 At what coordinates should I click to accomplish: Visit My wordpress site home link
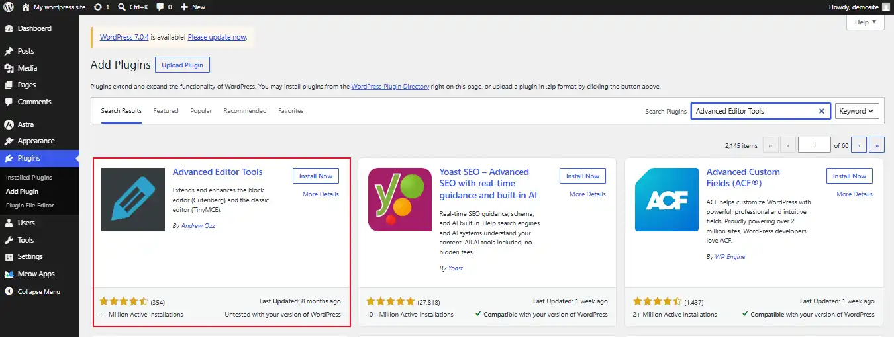click(53, 7)
